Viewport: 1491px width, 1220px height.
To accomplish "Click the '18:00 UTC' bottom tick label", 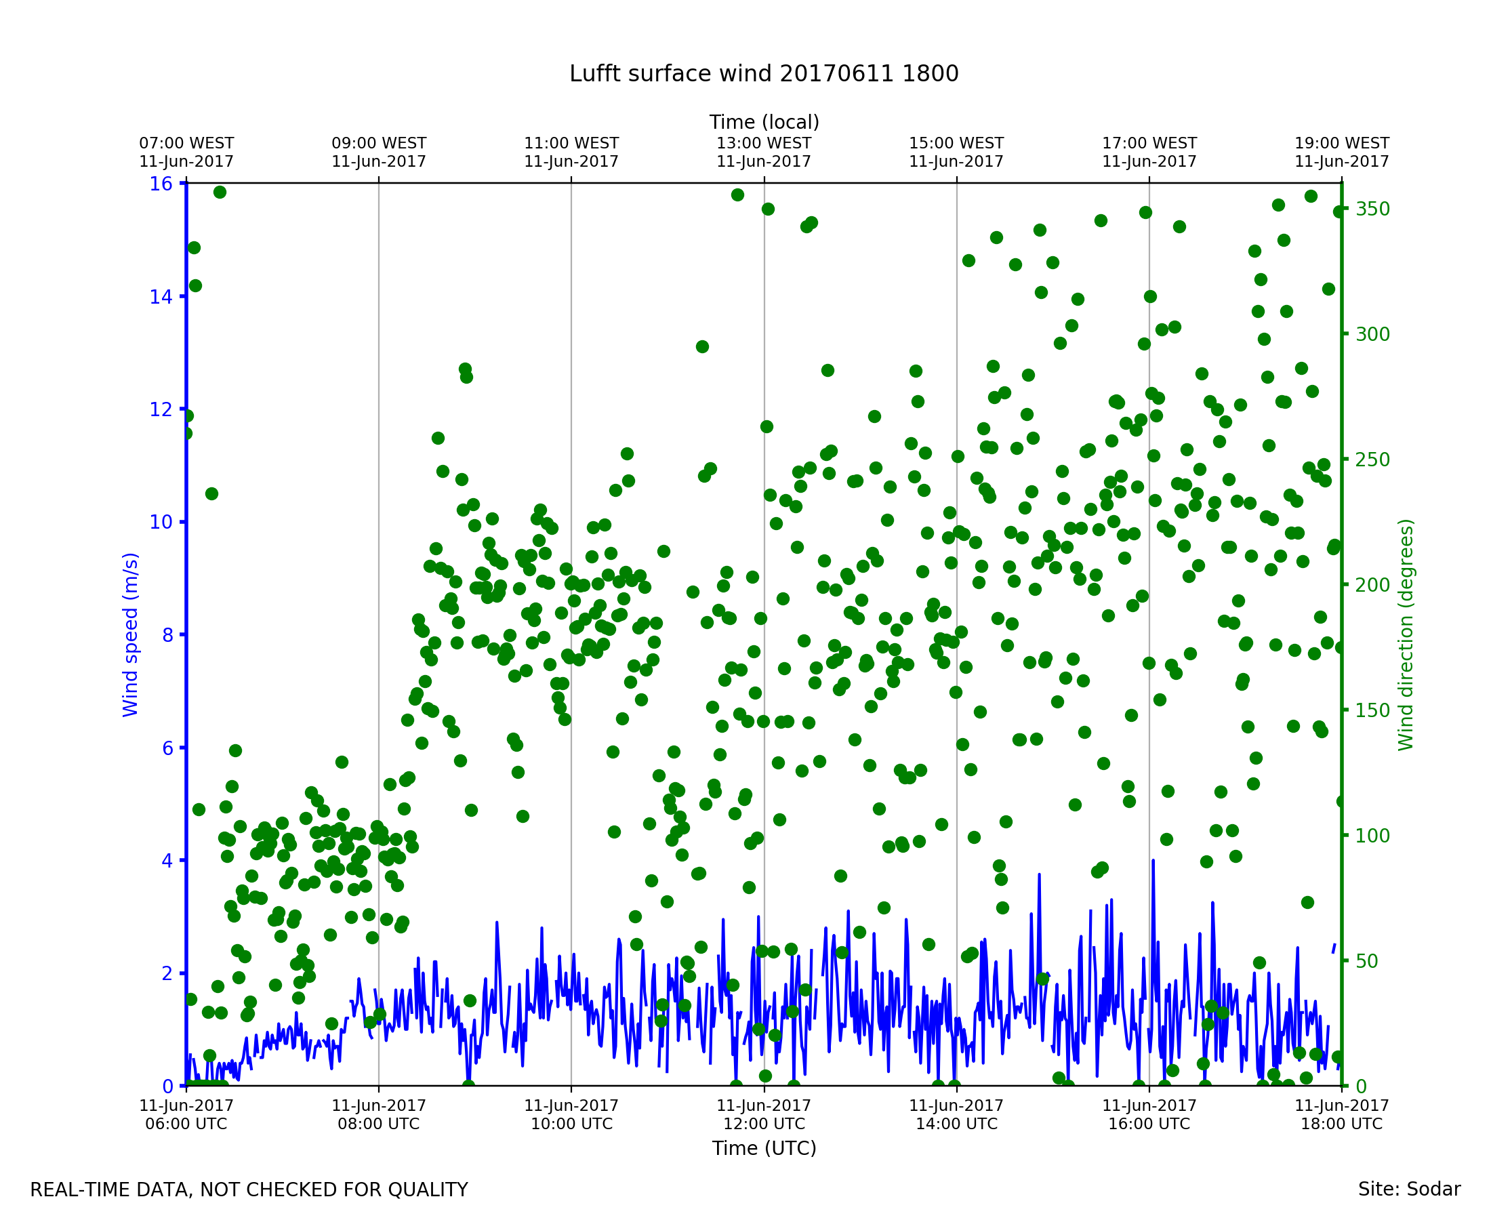I will click(1341, 1124).
